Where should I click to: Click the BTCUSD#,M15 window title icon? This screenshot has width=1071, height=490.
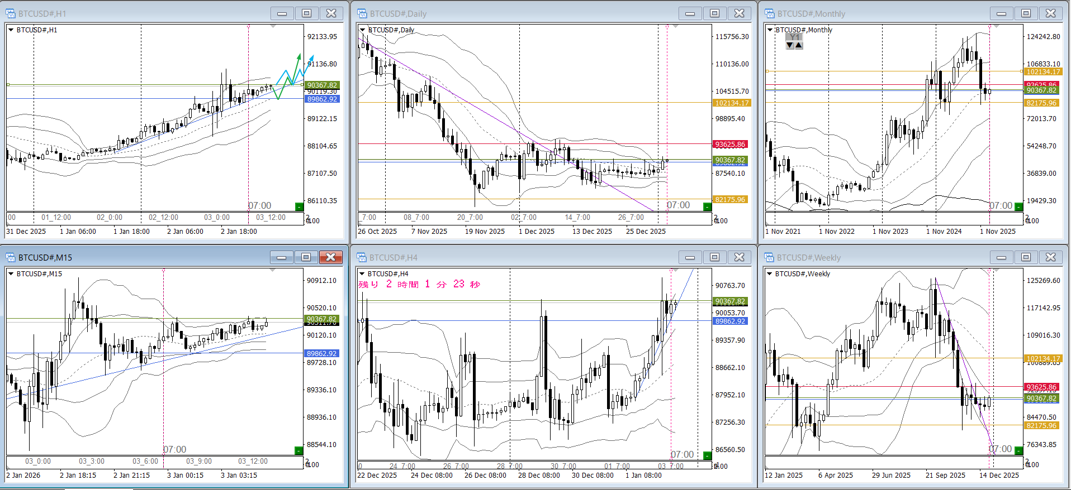(11, 257)
